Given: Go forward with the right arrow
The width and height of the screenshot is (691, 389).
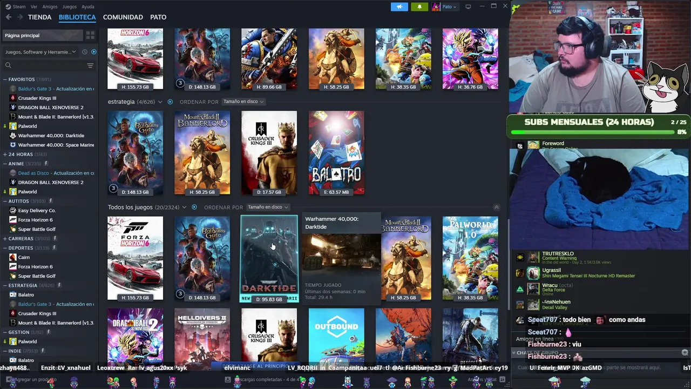Looking at the screenshot, I should 20,17.
